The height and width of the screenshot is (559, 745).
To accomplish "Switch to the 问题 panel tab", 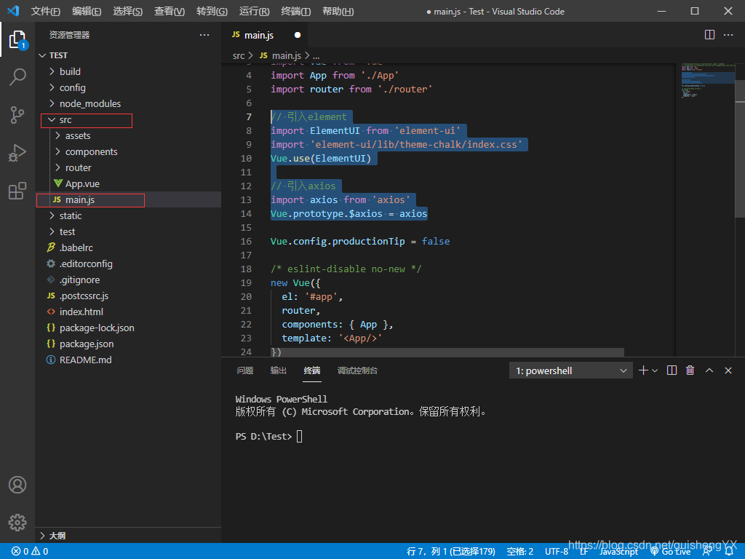I will coord(245,370).
